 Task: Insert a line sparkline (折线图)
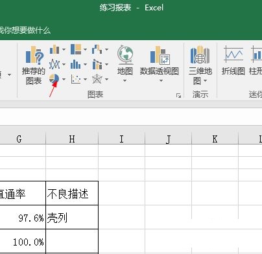coord(233,60)
